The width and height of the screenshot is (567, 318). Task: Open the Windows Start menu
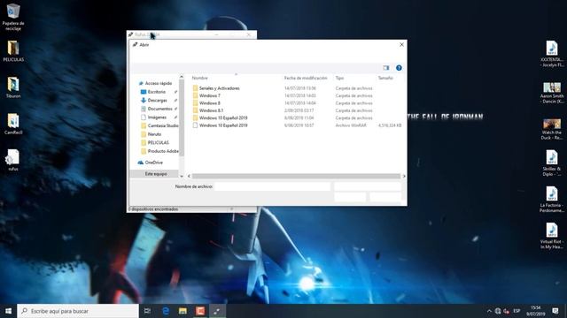pyautogui.click(x=8, y=311)
